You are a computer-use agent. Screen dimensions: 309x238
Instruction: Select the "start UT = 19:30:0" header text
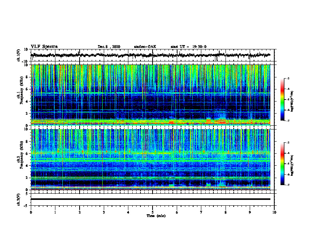pyautogui.click(x=188, y=47)
